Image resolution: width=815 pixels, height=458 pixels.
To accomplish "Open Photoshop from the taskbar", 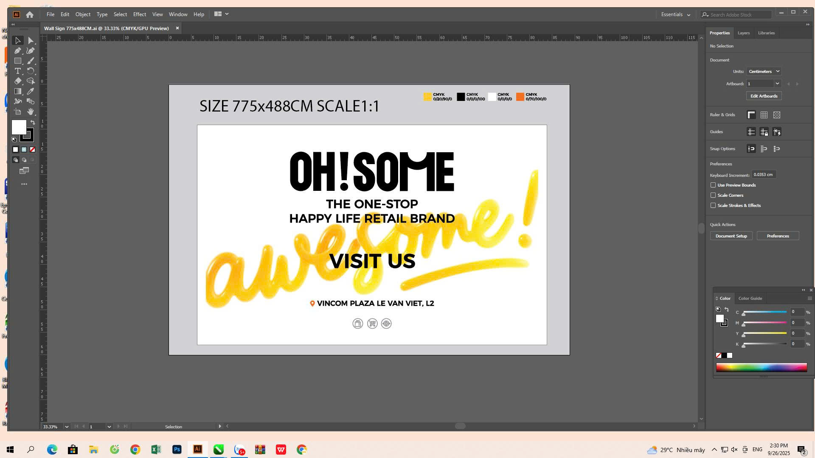I will click(177, 450).
